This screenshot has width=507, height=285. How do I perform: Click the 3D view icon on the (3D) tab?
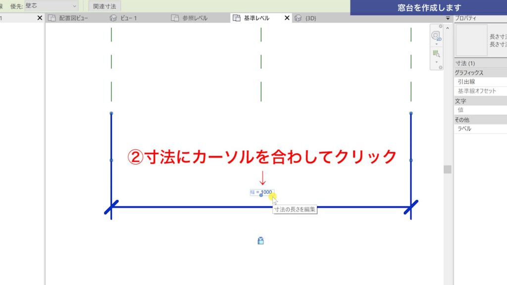point(298,18)
